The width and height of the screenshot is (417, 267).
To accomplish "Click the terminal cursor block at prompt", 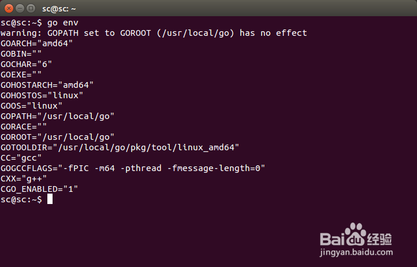I will click(x=50, y=199).
